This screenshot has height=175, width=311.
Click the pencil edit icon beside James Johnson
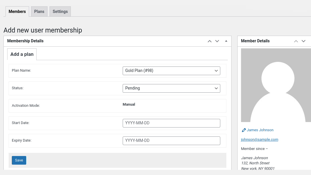(x=244, y=130)
